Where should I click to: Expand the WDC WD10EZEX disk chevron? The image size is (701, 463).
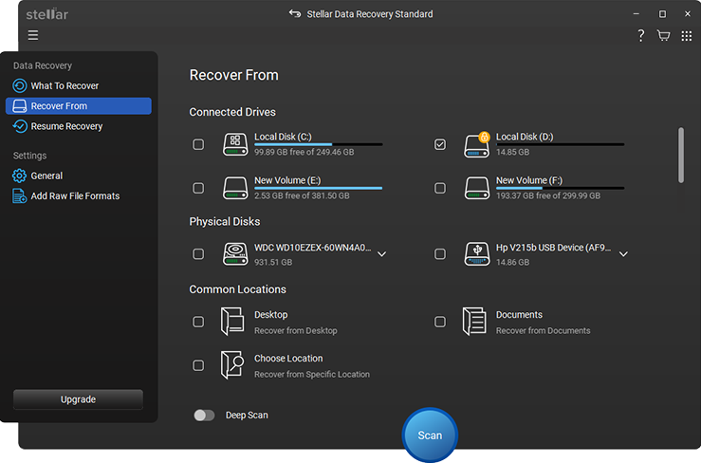(x=381, y=254)
